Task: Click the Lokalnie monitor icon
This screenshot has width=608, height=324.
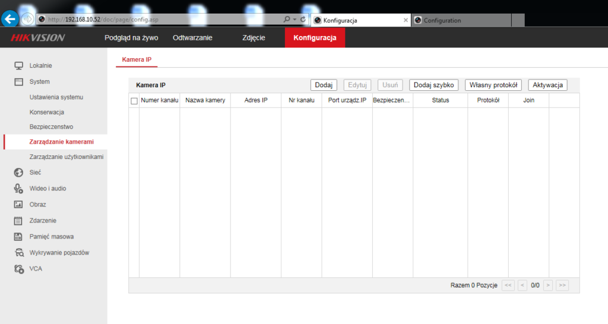Action: 18,65
